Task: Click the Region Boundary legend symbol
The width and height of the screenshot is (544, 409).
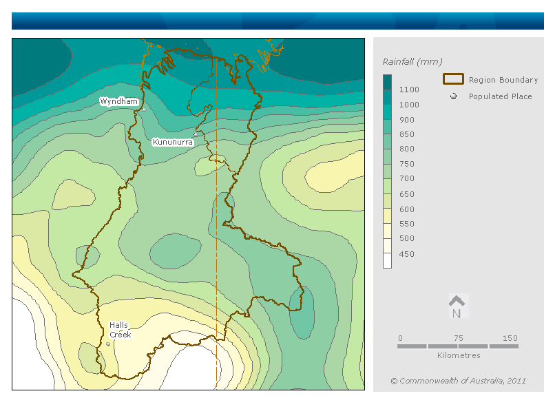Action: pos(453,79)
